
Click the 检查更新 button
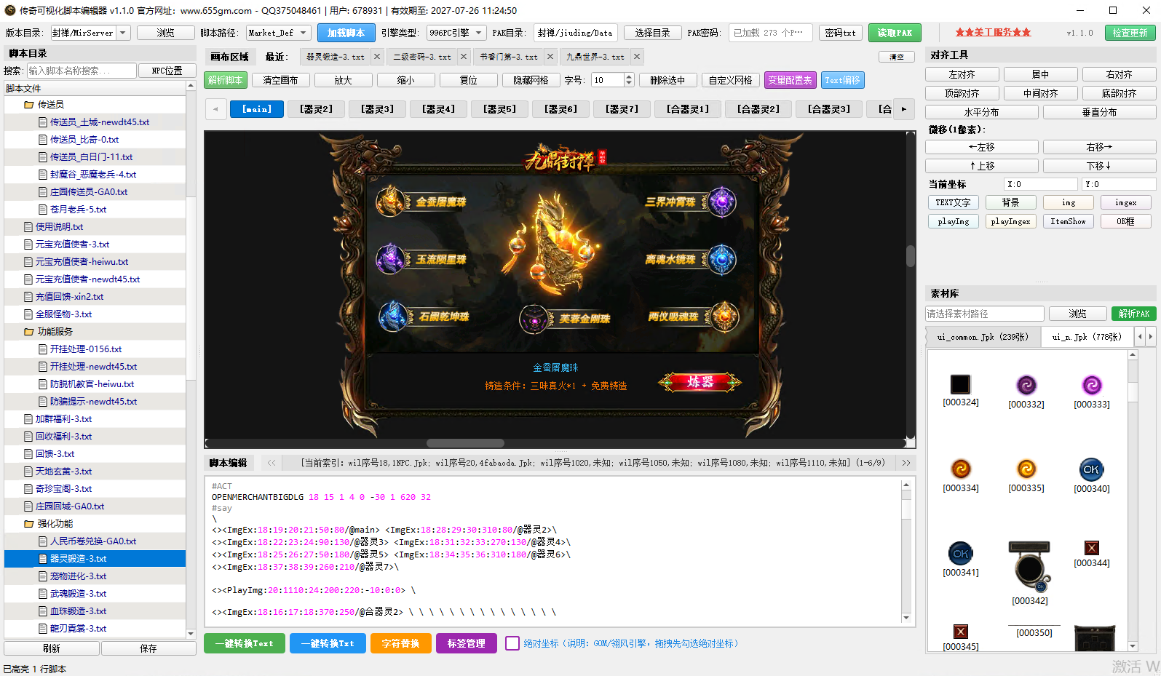pos(1130,33)
